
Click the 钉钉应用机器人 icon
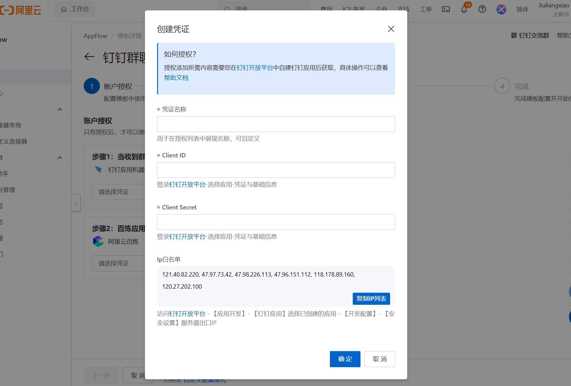tap(99, 170)
